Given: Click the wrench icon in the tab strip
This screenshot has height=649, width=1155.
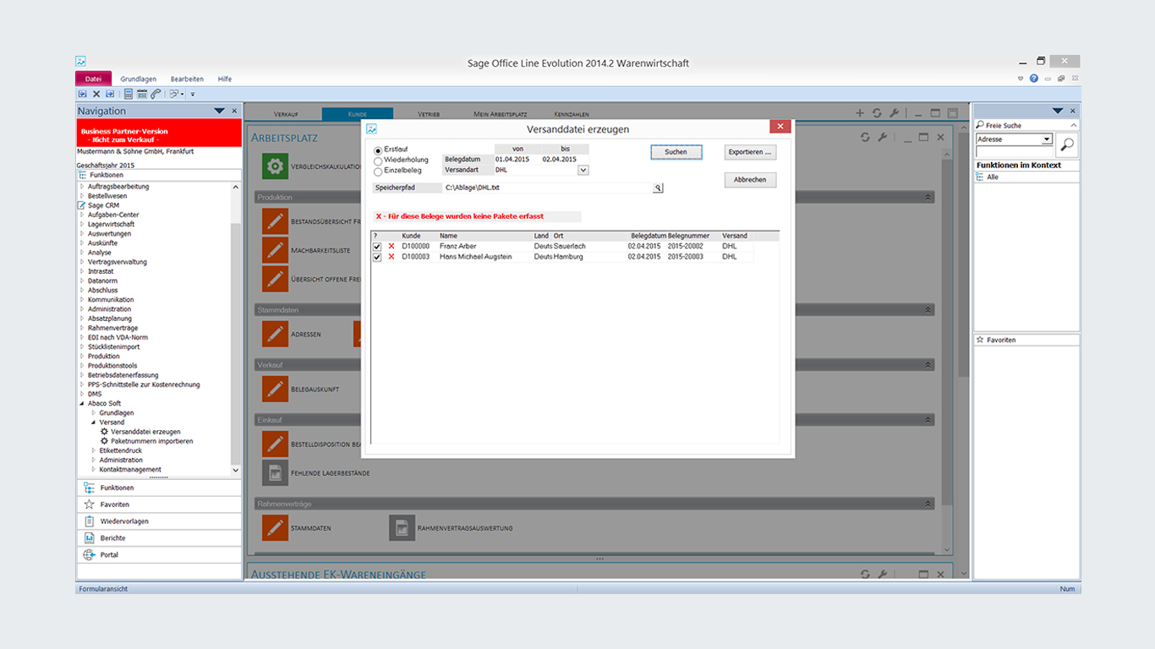Looking at the screenshot, I should (894, 113).
